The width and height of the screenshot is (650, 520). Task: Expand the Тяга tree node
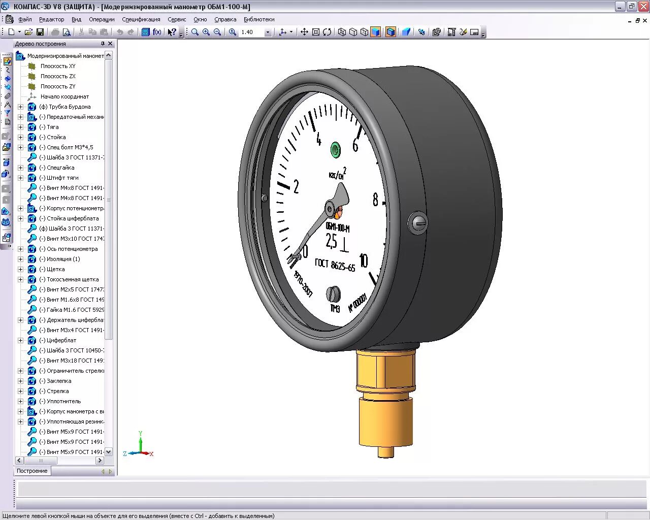(x=20, y=127)
